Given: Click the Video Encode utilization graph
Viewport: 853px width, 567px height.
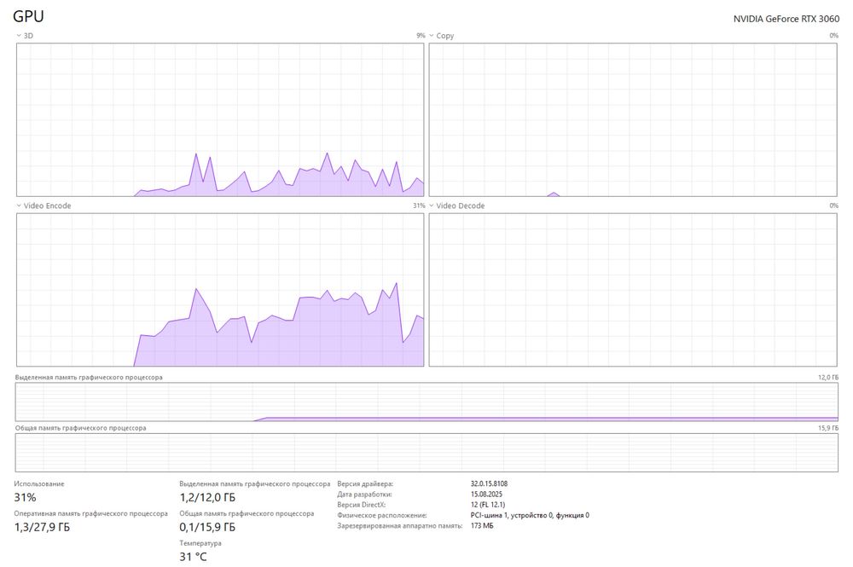Looking at the screenshot, I should [220, 290].
